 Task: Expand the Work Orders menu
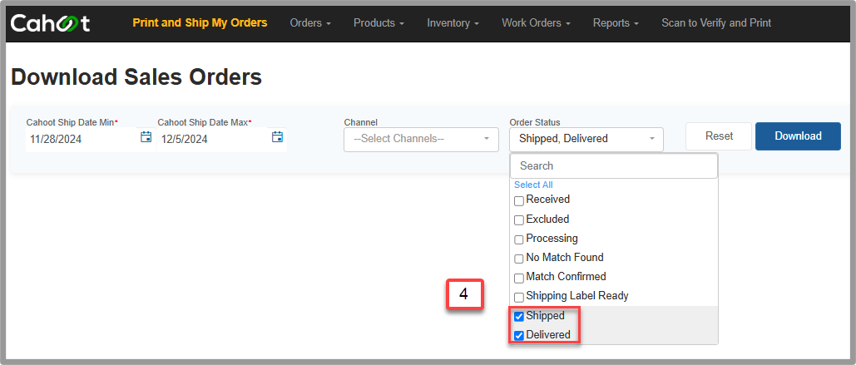pos(536,23)
